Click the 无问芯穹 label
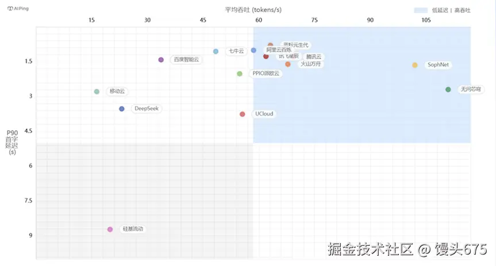Viewport: 496px width, 266px height. coord(471,89)
